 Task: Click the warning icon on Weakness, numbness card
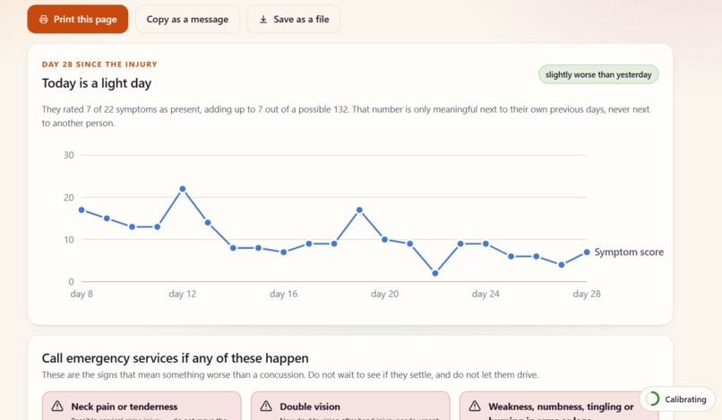tap(475, 407)
